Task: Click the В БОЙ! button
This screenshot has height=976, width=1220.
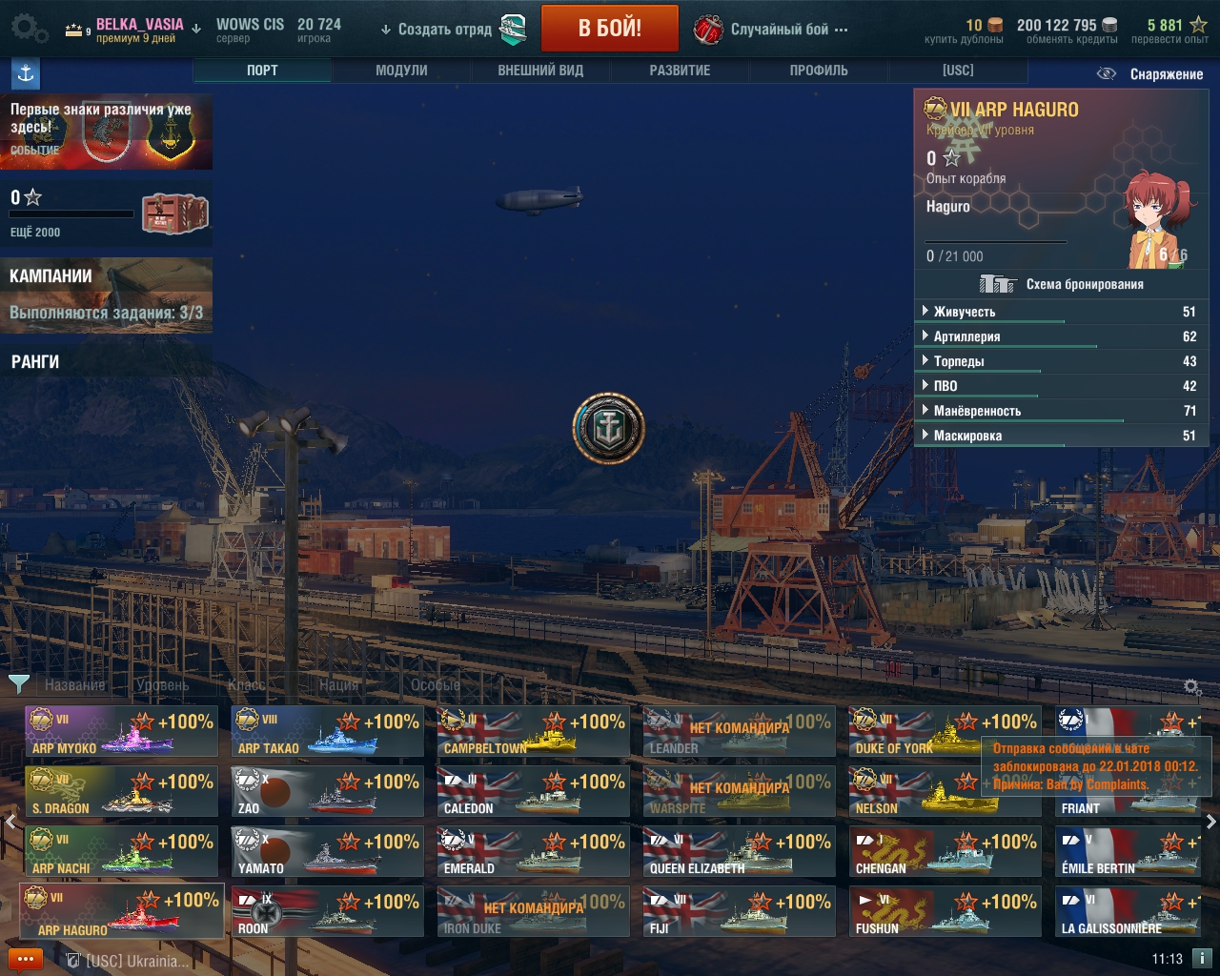Action: pos(610,29)
